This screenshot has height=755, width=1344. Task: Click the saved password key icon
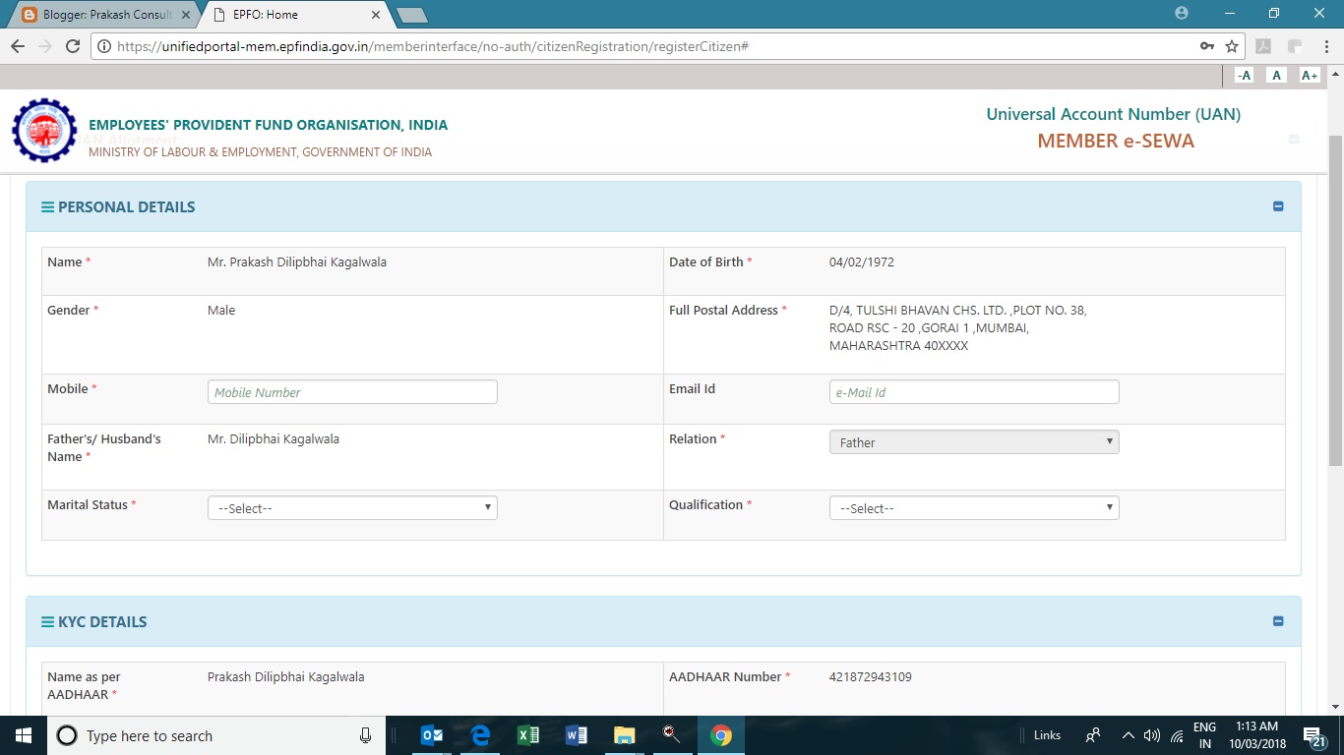pyautogui.click(x=1207, y=46)
